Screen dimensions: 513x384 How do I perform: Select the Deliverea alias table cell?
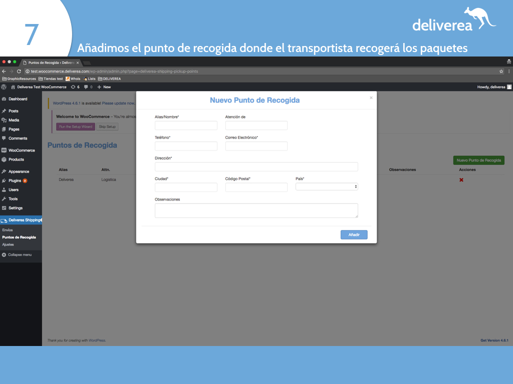(66, 179)
